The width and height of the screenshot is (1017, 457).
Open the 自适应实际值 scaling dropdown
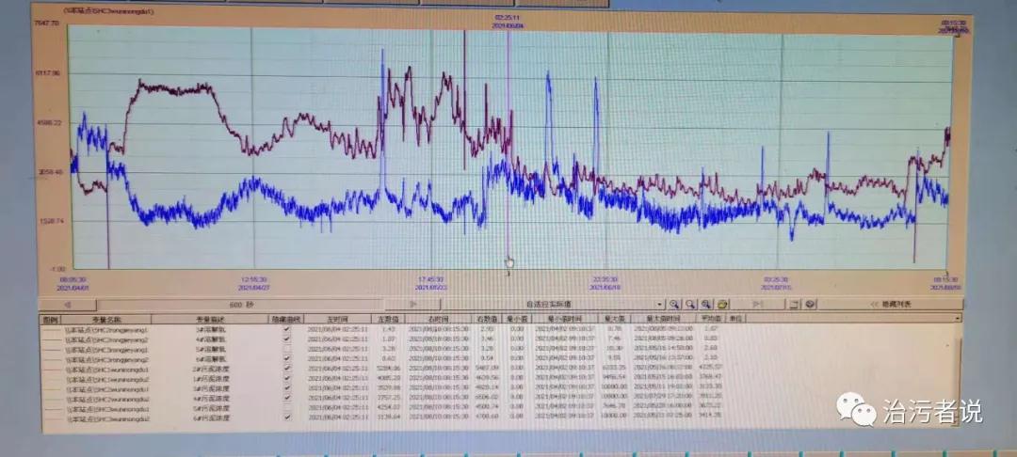point(659,305)
